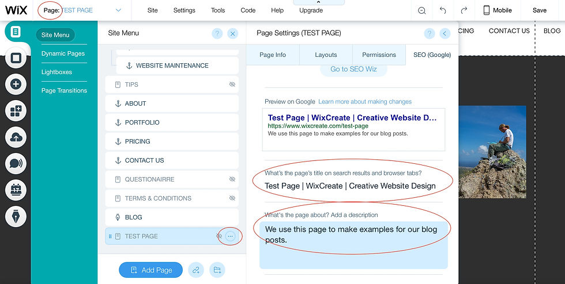Open the Add Apps sidebar icon
Viewport: 565px width, 284px height.
point(16,111)
